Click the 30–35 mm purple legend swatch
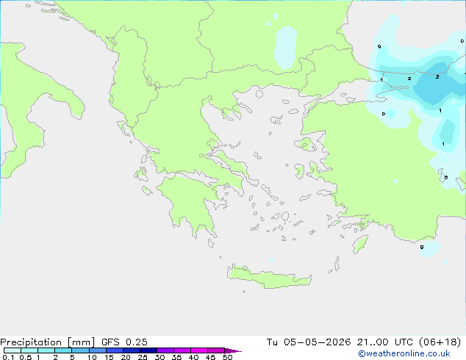Image resolution: width=466 pixels, height=360 pixels. pyautogui.click(x=165, y=350)
